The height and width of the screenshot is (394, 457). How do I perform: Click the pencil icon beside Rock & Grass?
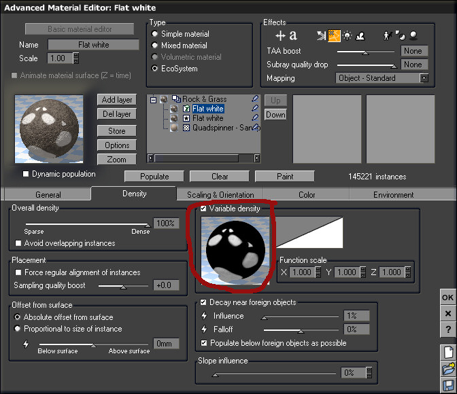pyautogui.click(x=255, y=99)
